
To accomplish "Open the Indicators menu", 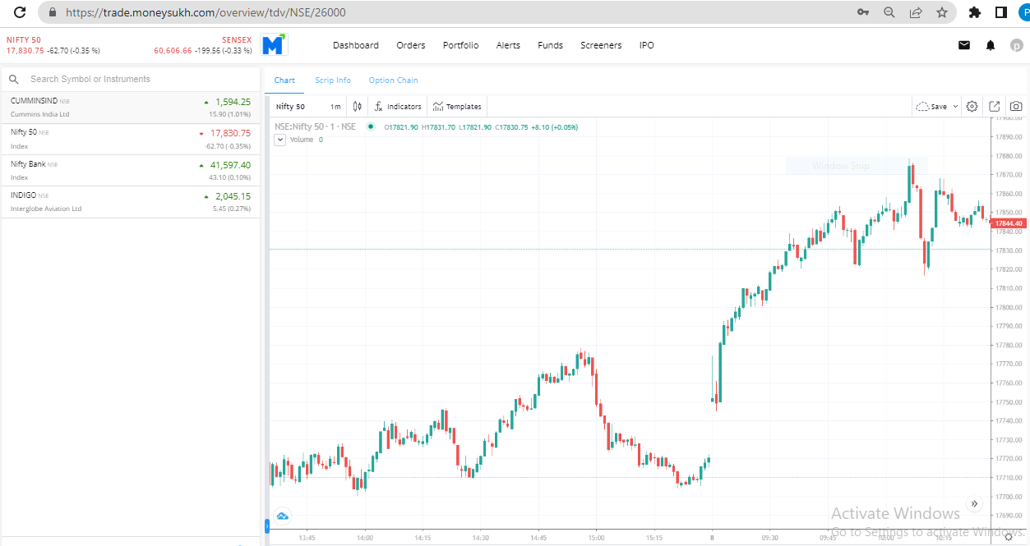I will click(398, 107).
